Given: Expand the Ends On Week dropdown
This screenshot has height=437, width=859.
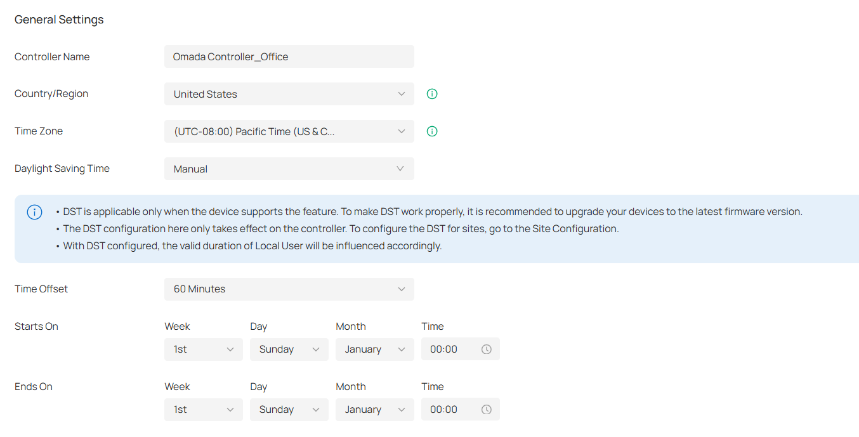Looking at the screenshot, I should [x=203, y=409].
